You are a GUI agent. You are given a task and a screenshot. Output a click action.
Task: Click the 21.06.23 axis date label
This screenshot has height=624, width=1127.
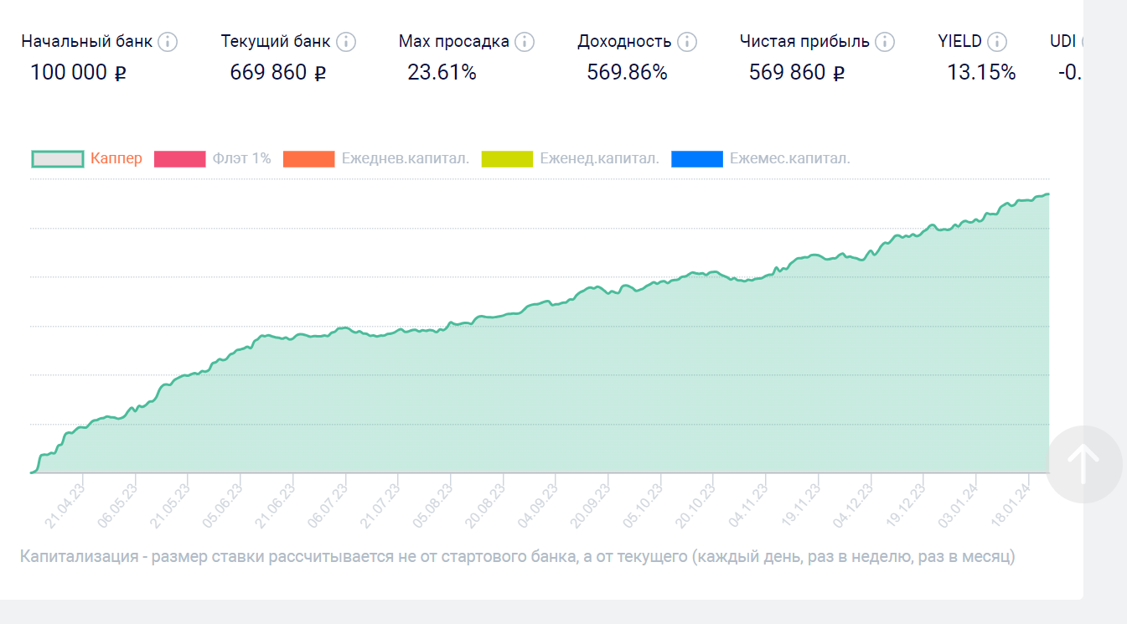pyautogui.click(x=275, y=504)
